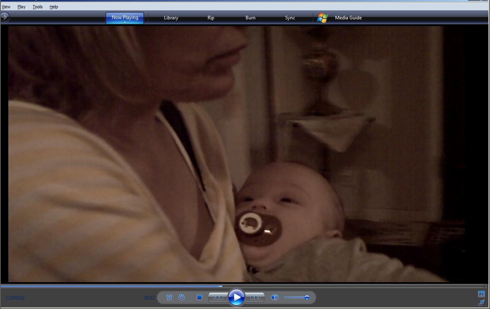Open the Library tab
The width and height of the screenshot is (490, 309).
171,18
